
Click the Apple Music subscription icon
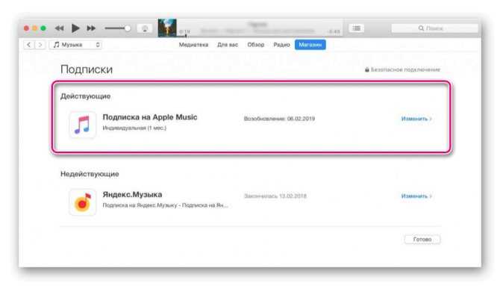[x=82, y=125]
